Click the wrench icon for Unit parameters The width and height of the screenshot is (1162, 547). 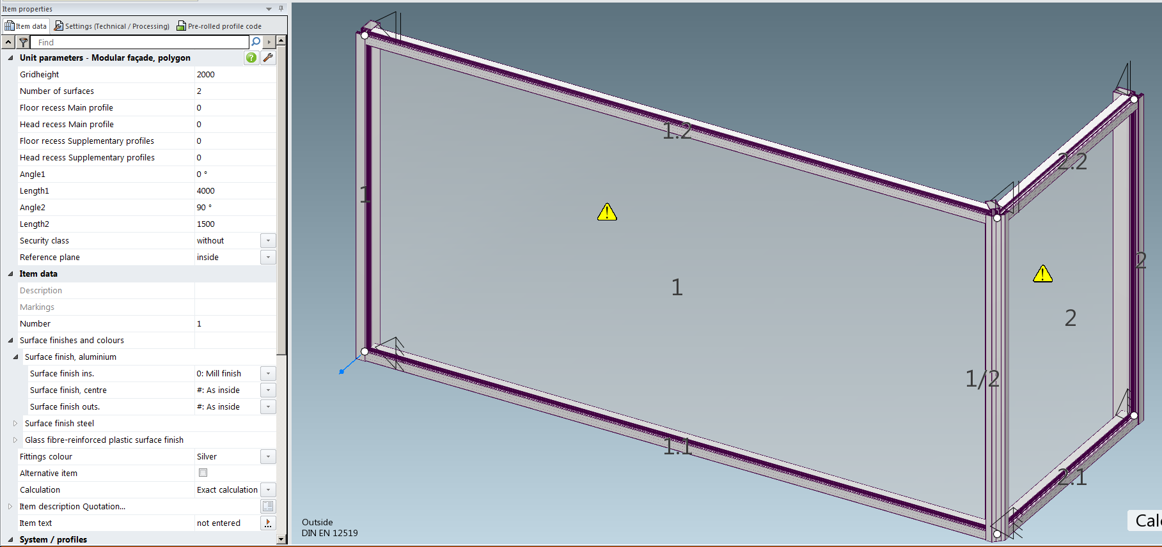(269, 58)
